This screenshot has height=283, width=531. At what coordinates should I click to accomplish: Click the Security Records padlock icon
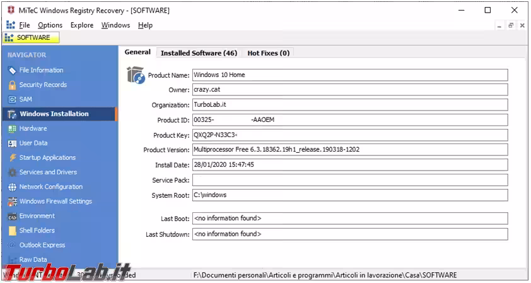12,85
